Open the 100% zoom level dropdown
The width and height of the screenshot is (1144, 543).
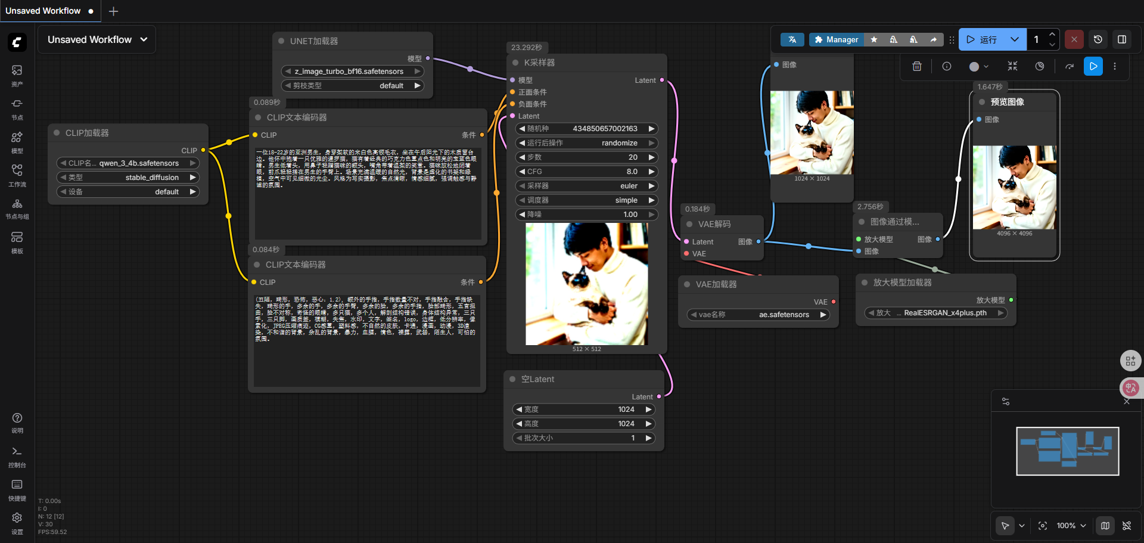tap(1071, 526)
